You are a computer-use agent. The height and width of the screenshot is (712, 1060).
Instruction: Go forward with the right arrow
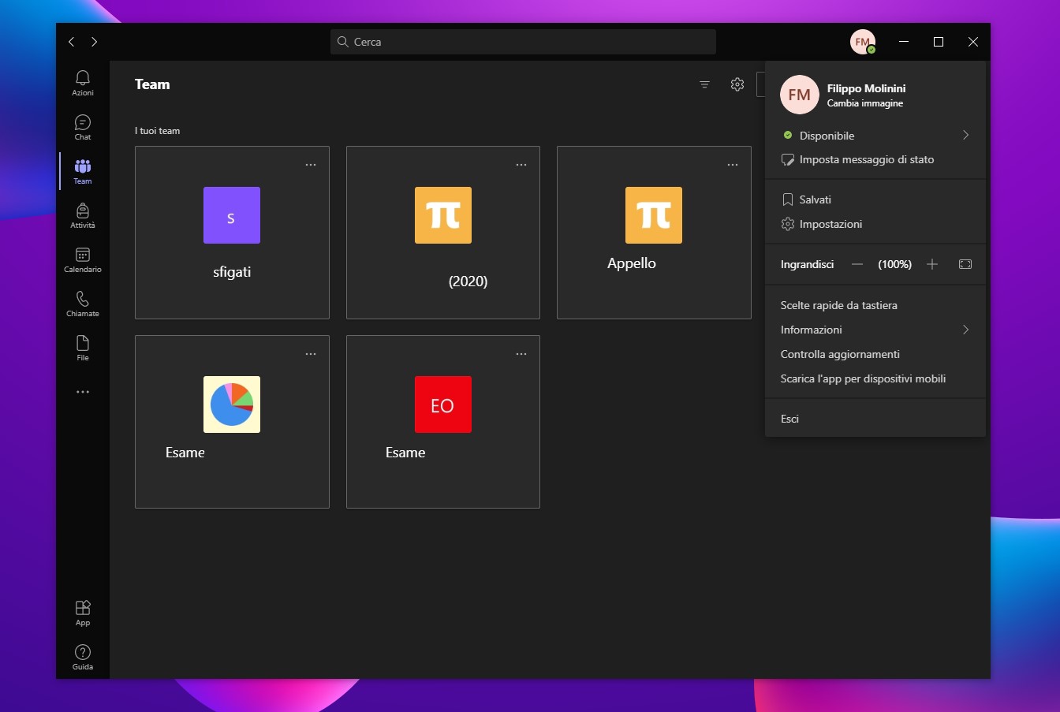[95, 42]
